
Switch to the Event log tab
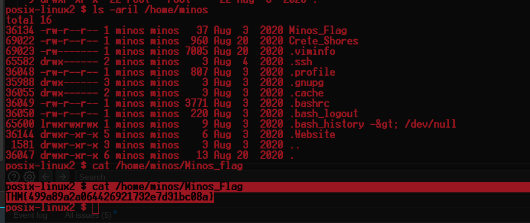click(31, 215)
